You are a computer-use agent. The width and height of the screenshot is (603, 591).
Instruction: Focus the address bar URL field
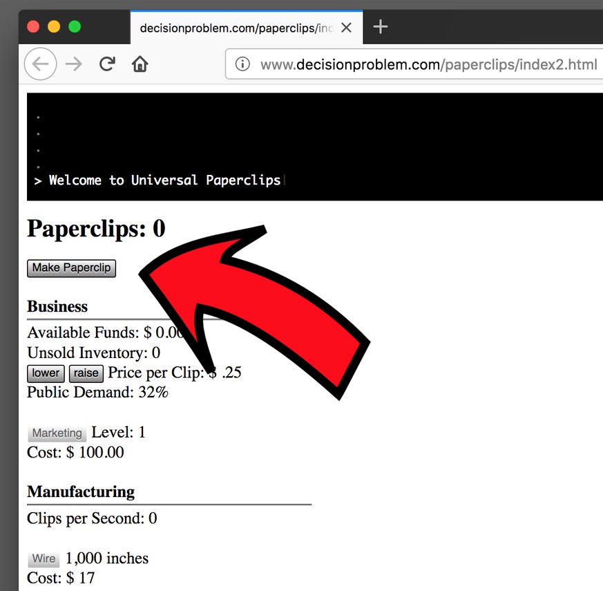point(414,64)
